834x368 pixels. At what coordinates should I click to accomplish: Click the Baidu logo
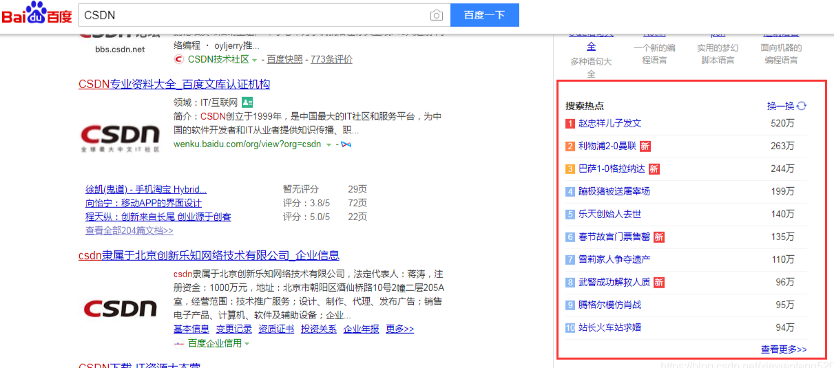coord(37,14)
